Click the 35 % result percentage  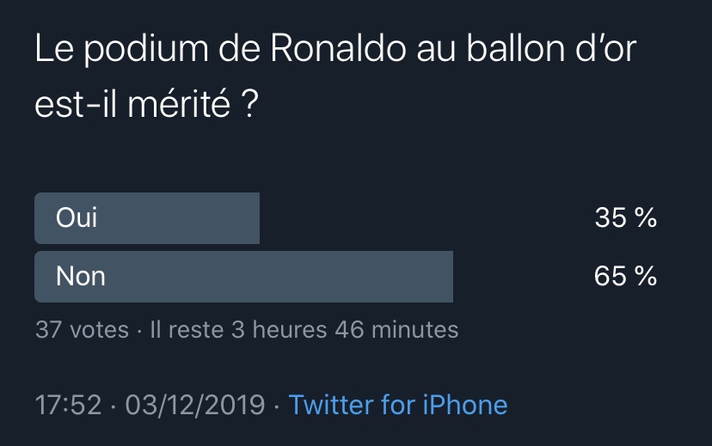(625, 218)
